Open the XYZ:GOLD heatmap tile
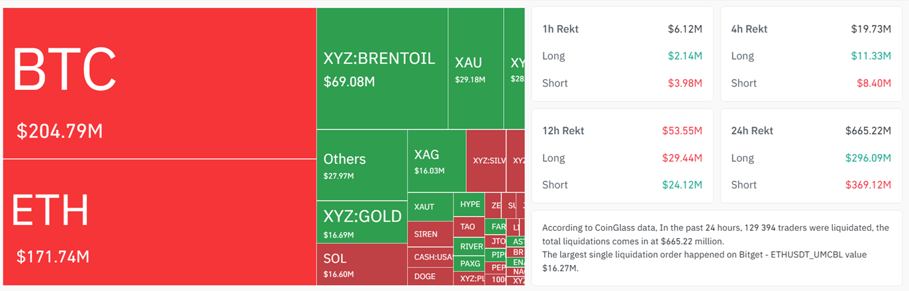This screenshot has width=909, height=291. (362, 222)
